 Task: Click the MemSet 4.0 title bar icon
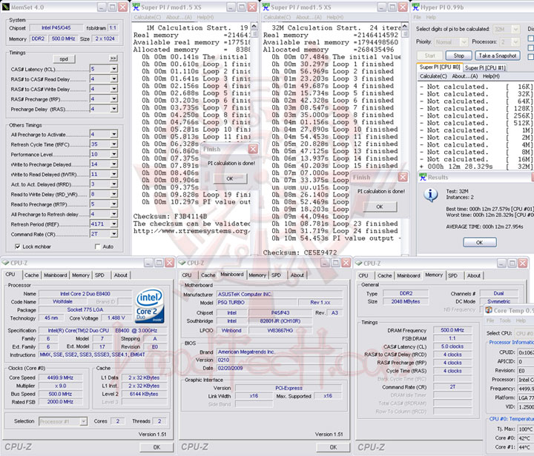tap(5, 7)
